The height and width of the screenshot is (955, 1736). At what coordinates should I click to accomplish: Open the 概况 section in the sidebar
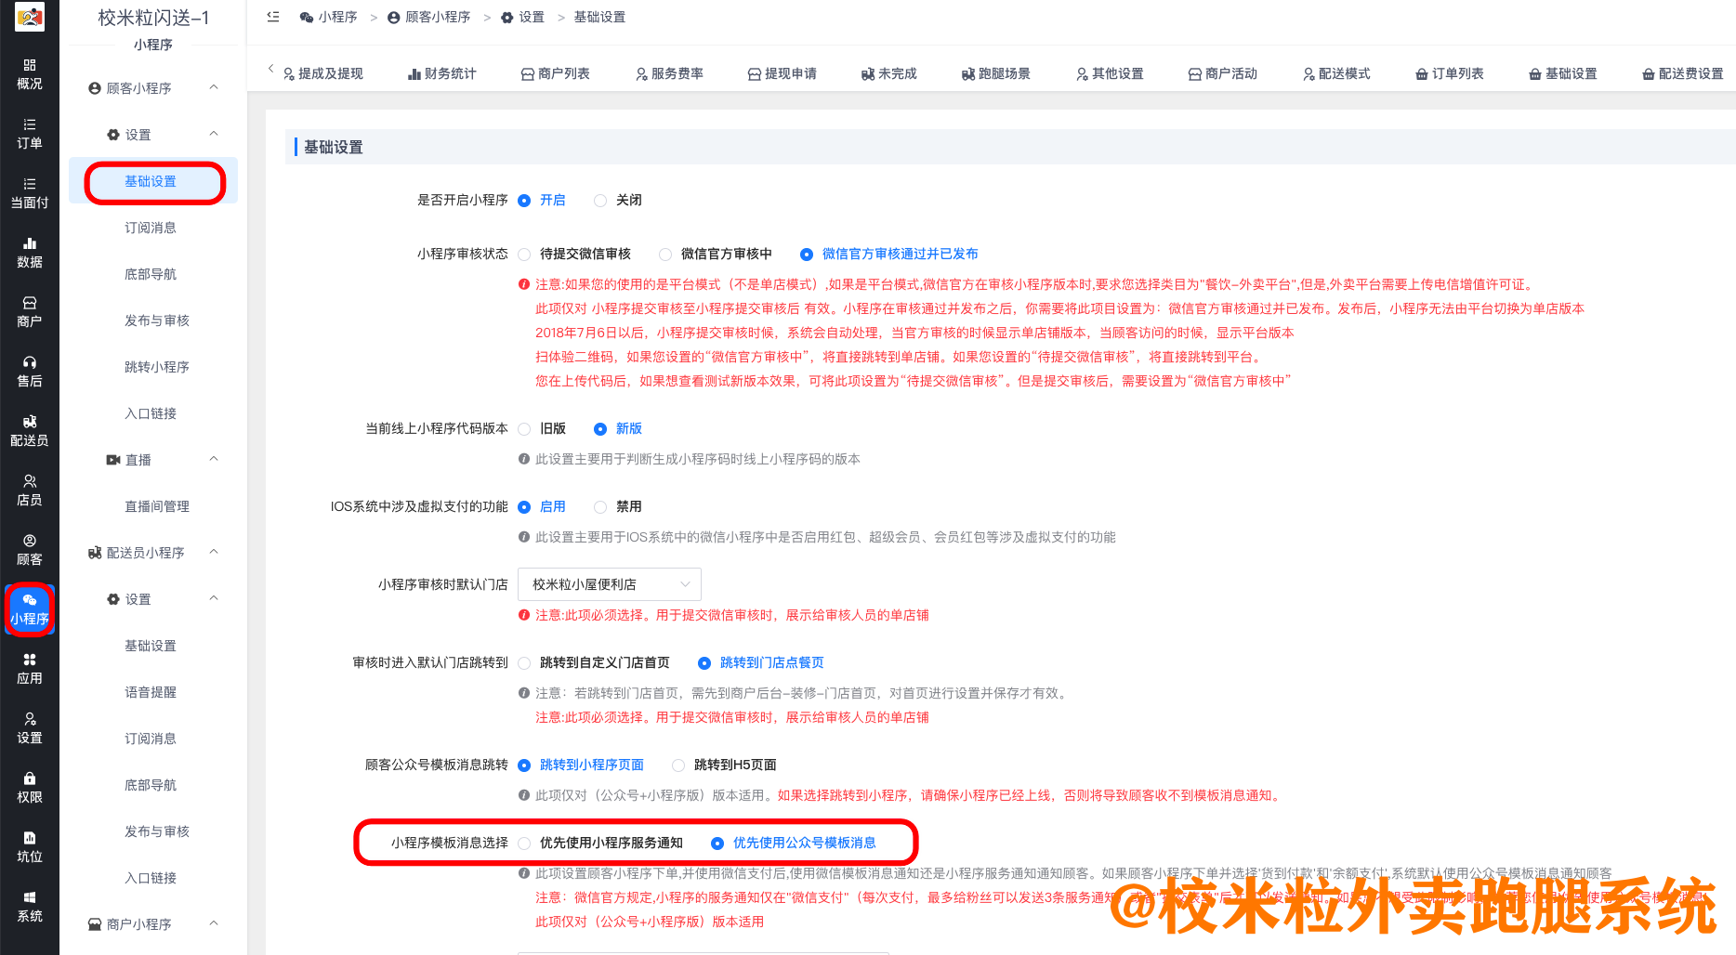coord(30,74)
